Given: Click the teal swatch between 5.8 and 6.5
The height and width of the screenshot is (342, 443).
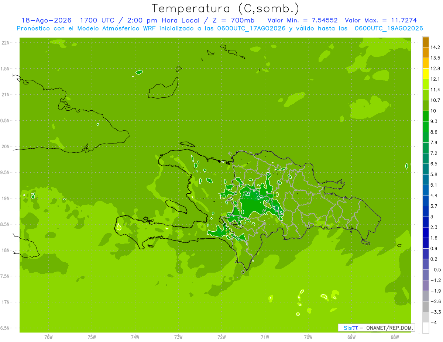Looking at the screenshot, I should [426, 169].
